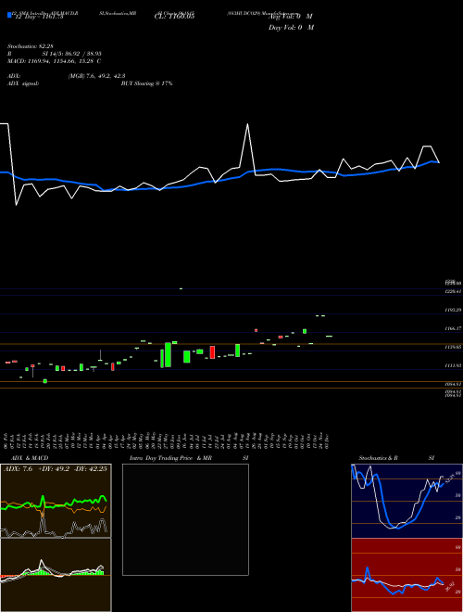Click the empty Intra Day Trading chart box
Screen dimensions: 463x612
(x=185, y=519)
